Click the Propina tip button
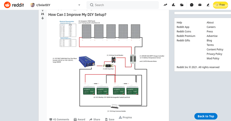Screen dimensions: 231x121 (125, 117)
